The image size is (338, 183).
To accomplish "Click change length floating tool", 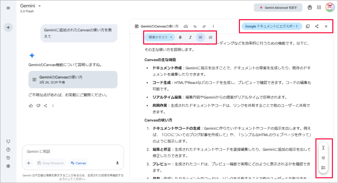I will click(x=323, y=148).
